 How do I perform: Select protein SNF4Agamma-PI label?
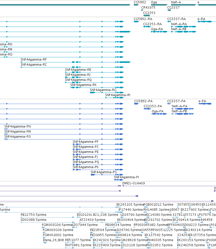click(x=126, y=177)
